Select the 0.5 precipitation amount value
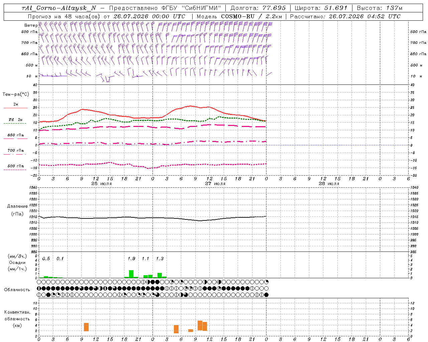Screen dimensions: 428x342 tap(46, 259)
